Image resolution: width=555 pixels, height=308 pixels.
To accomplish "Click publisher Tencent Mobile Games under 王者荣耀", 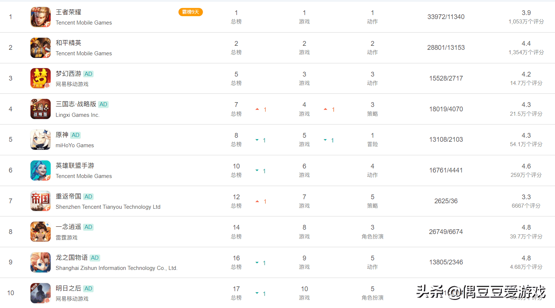I will click(x=84, y=23).
